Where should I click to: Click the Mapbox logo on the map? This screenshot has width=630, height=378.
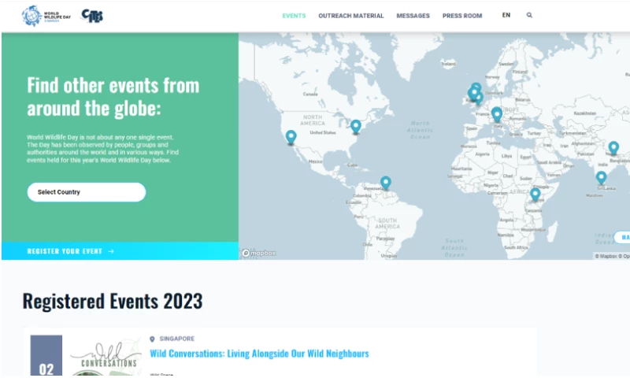[x=259, y=253]
